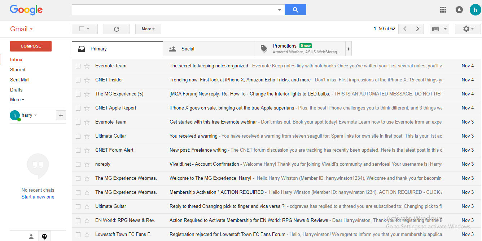
Task: Click the COMPOSE button
Action: pos(31,46)
